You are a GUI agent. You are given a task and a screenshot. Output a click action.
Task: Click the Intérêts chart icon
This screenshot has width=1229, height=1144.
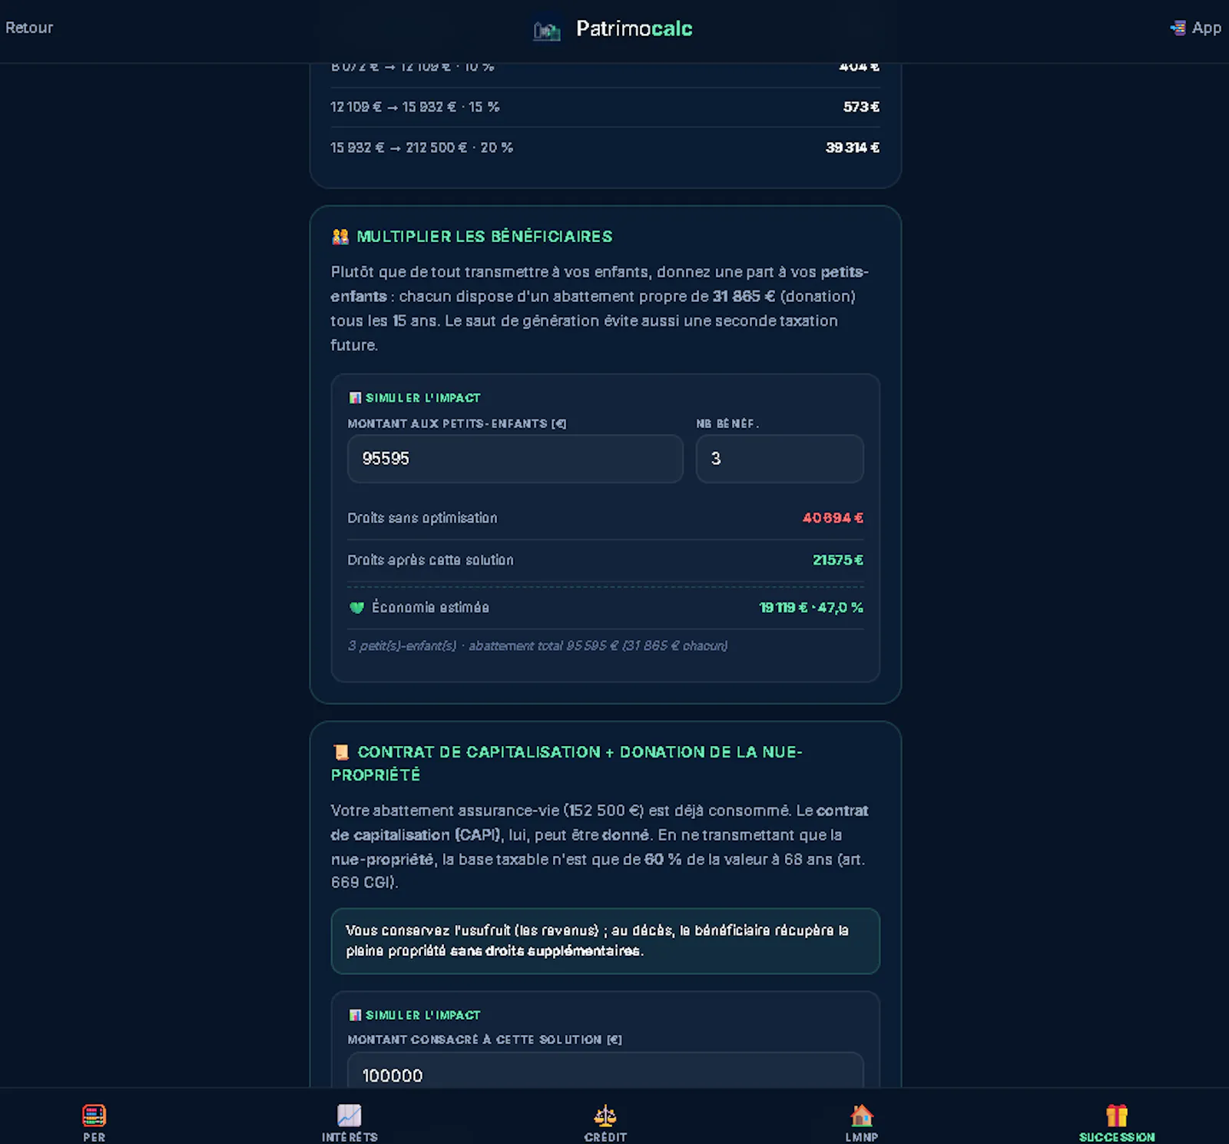pyautogui.click(x=349, y=1115)
